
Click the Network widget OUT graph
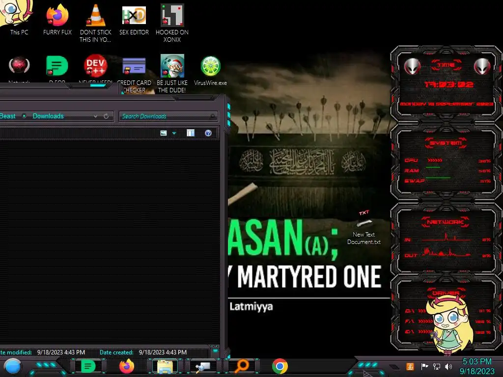pos(446,252)
